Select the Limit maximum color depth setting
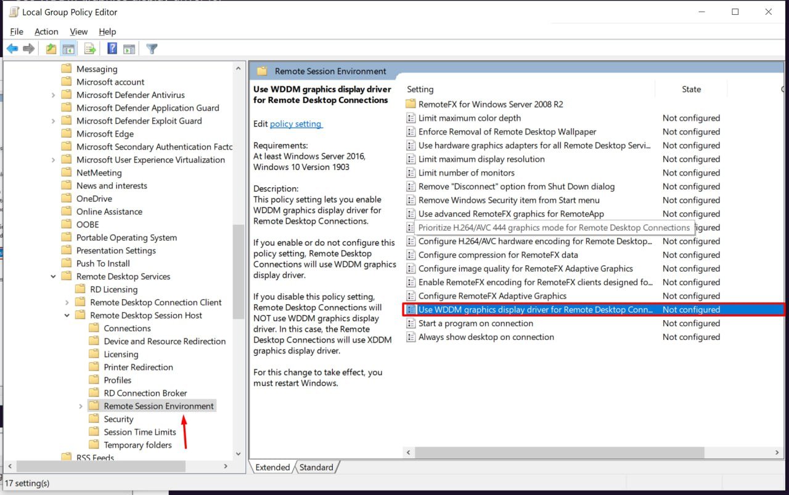The image size is (789, 495). (469, 118)
